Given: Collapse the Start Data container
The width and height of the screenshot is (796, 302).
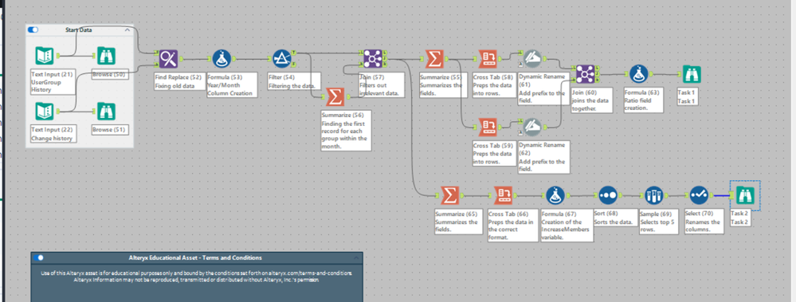Looking at the screenshot, I should [127, 30].
